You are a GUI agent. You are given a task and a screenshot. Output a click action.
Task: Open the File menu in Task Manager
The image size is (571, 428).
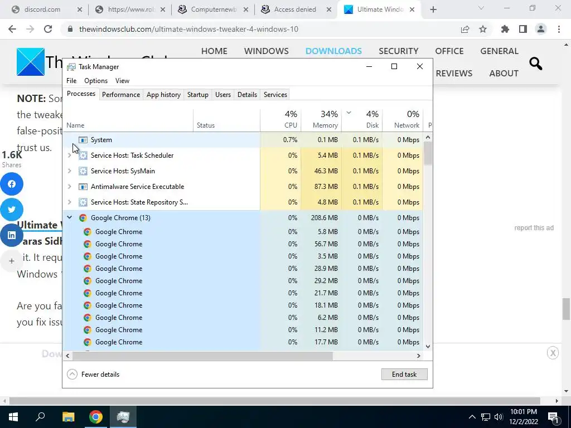[x=71, y=81]
